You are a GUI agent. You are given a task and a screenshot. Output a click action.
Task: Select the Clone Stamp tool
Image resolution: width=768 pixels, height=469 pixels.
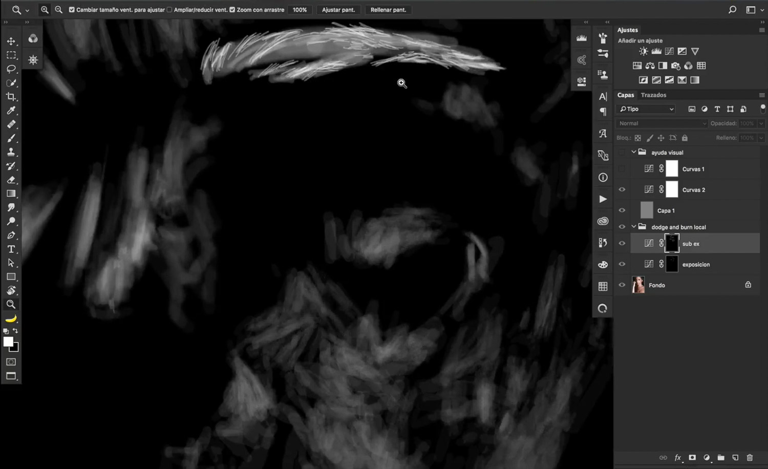pos(11,152)
